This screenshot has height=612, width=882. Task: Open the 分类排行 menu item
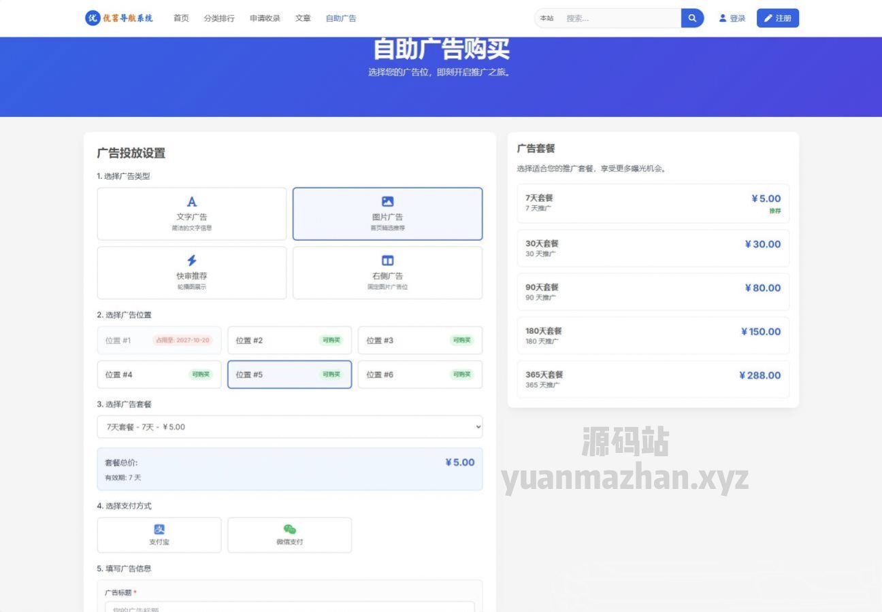218,18
